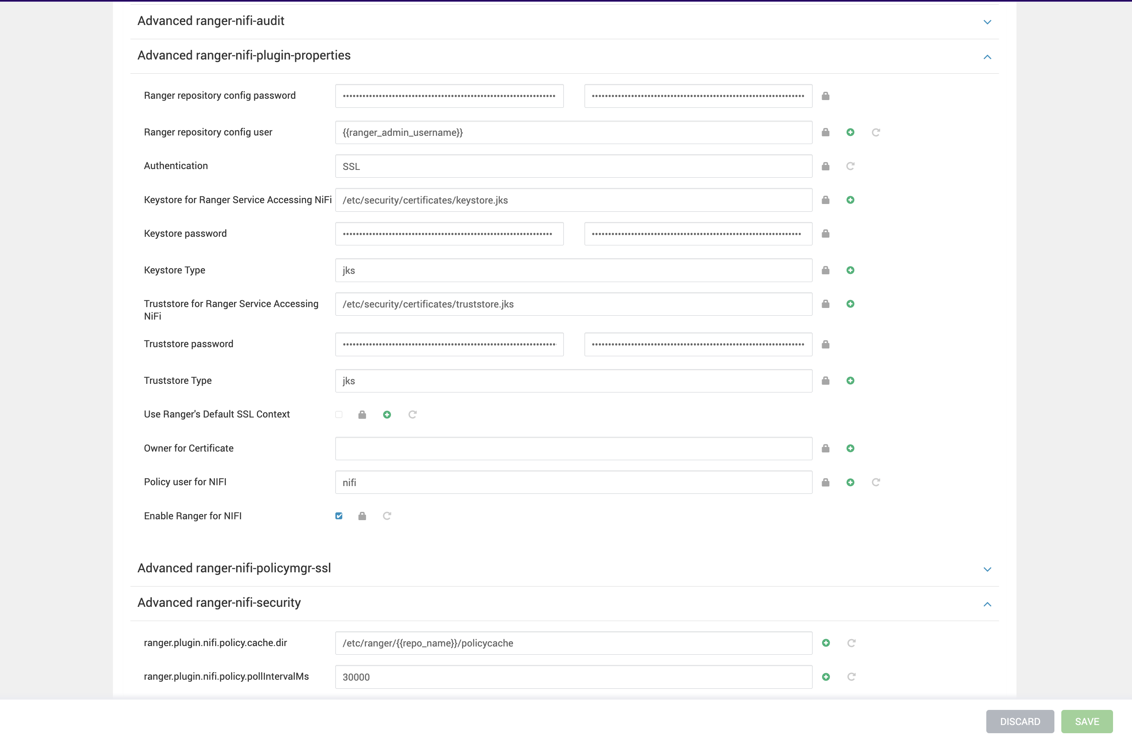Screen dimensions: 1132x747
Task: Collapse Advanced ranger-nifi-plugin-properties section chevron
Action: pyautogui.click(x=987, y=56)
